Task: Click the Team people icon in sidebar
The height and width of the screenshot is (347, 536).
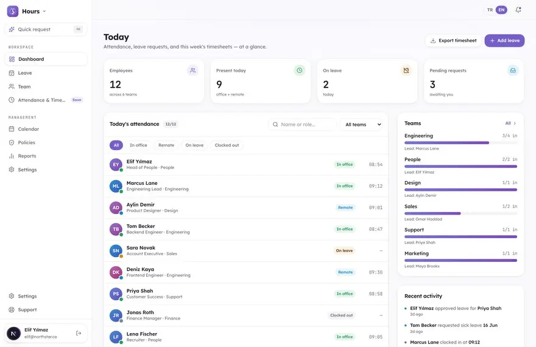Action: pyautogui.click(x=12, y=87)
